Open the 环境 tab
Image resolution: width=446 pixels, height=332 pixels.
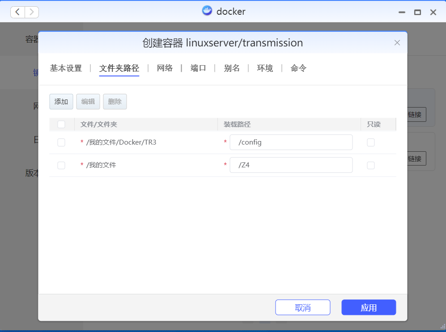pyautogui.click(x=265, y=68)
